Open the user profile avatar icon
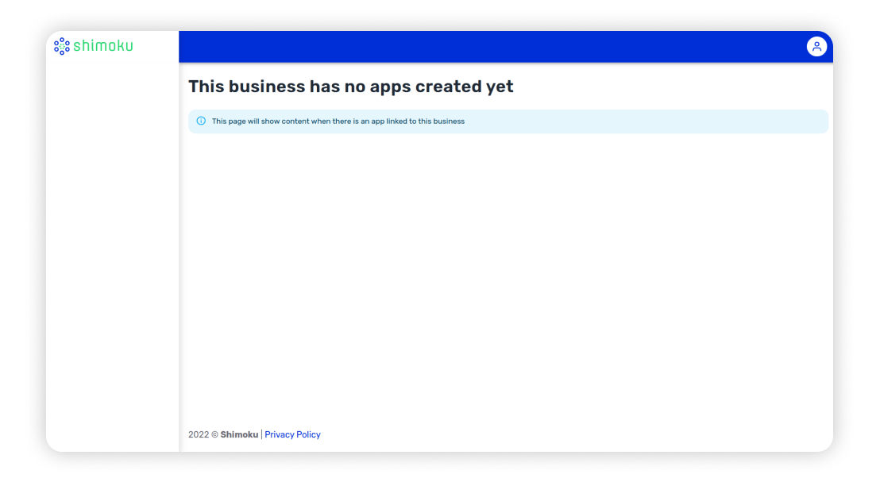The image size is (880, 482). [816, 47]
